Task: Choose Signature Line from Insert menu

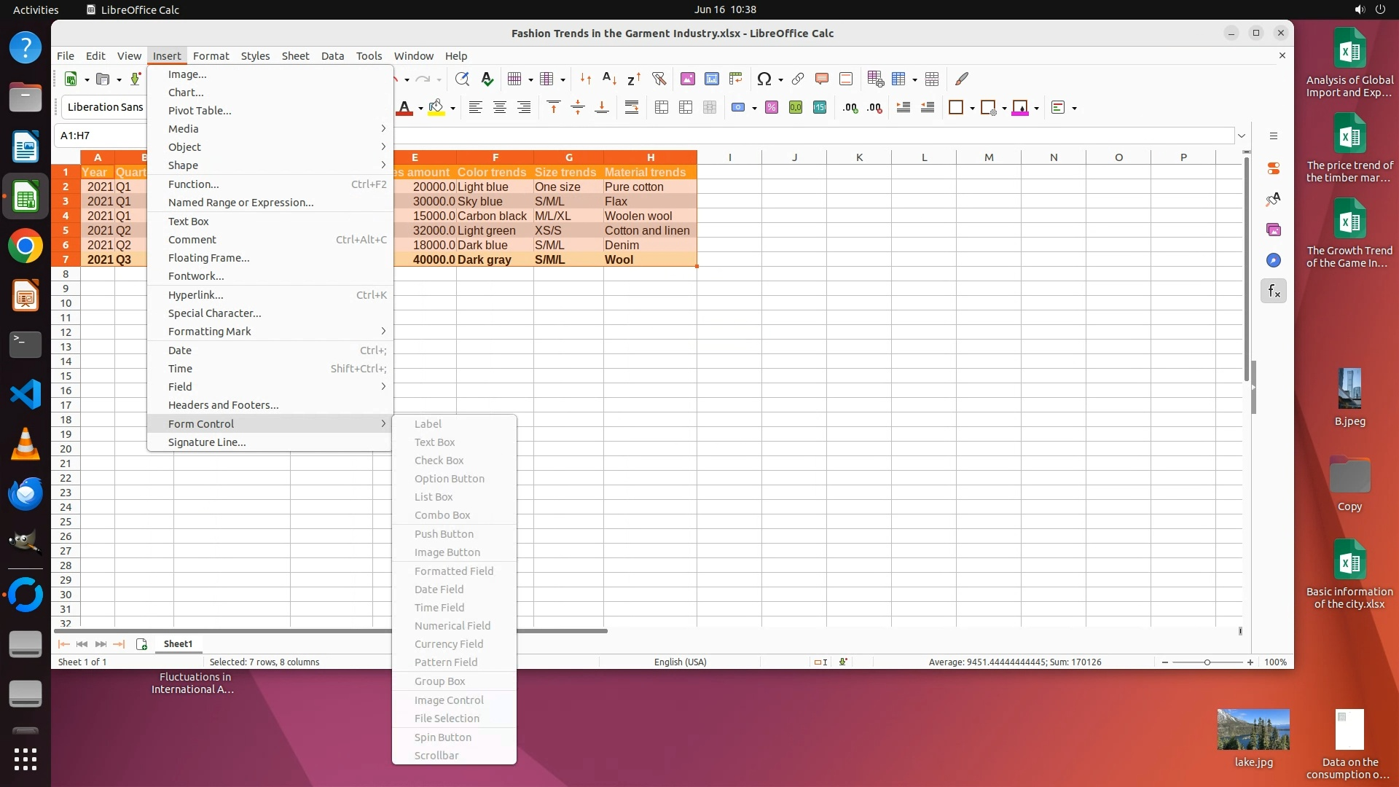Action: coord(207,442)
